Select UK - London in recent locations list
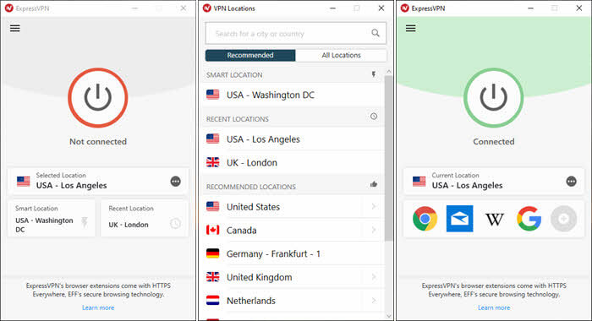The height and width of the screenshot is (321, 592). [x=293, y=162]
